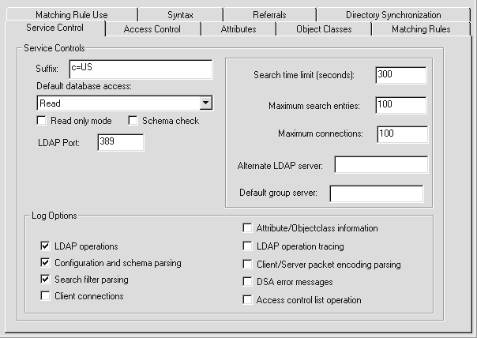Click the LDAP Port input field
This screenshot has width=477, height=338.
click(120, 142)
